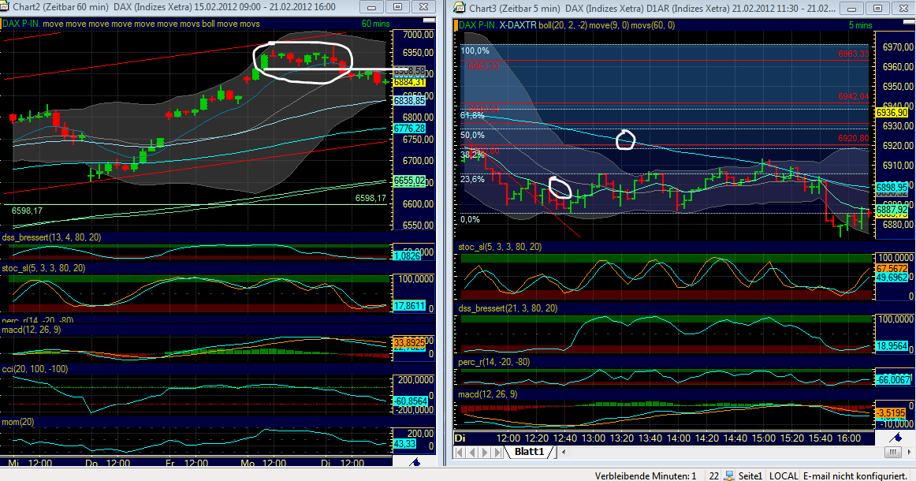The image size is (916, 481).
Task: Click the right arrow at the Chart3 scrollbar end
Action: click(x=909, y=450)
